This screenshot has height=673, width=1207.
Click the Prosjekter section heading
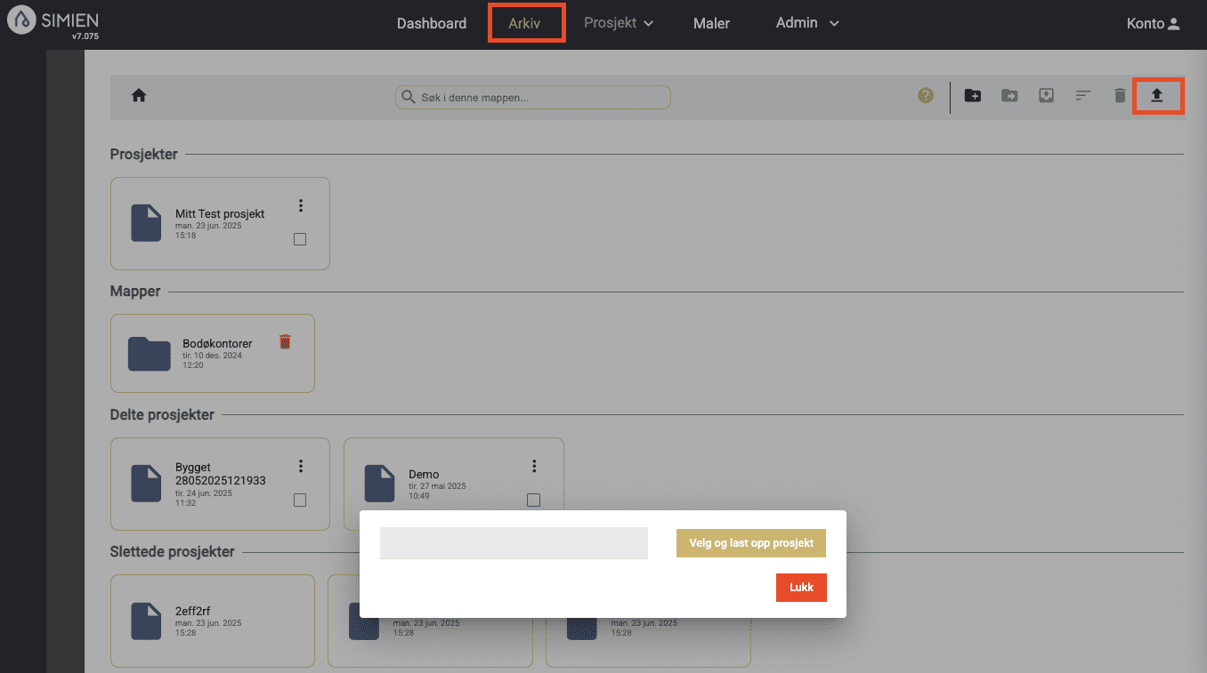[144, 155]
